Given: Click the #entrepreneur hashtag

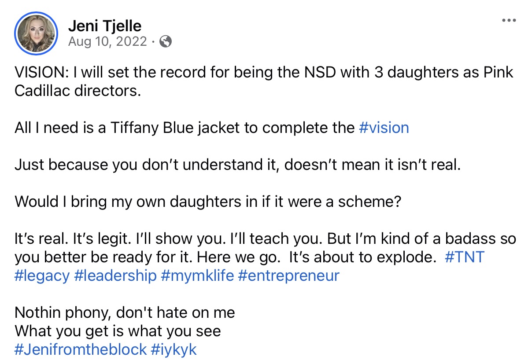Looking at the screenshot, I should 288,276.
